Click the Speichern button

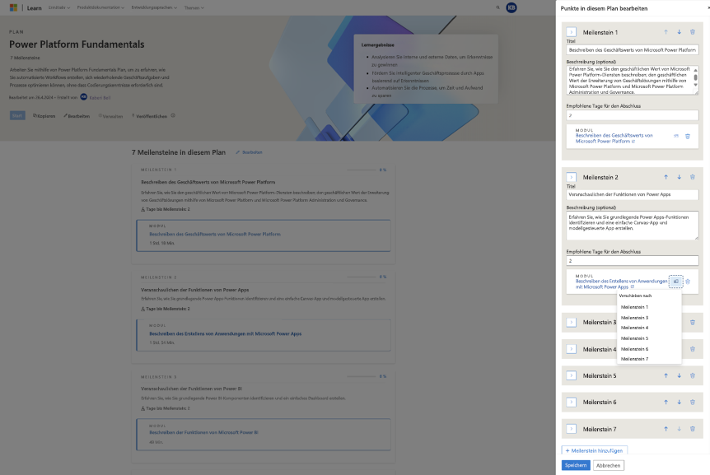[x=574, y=464]
